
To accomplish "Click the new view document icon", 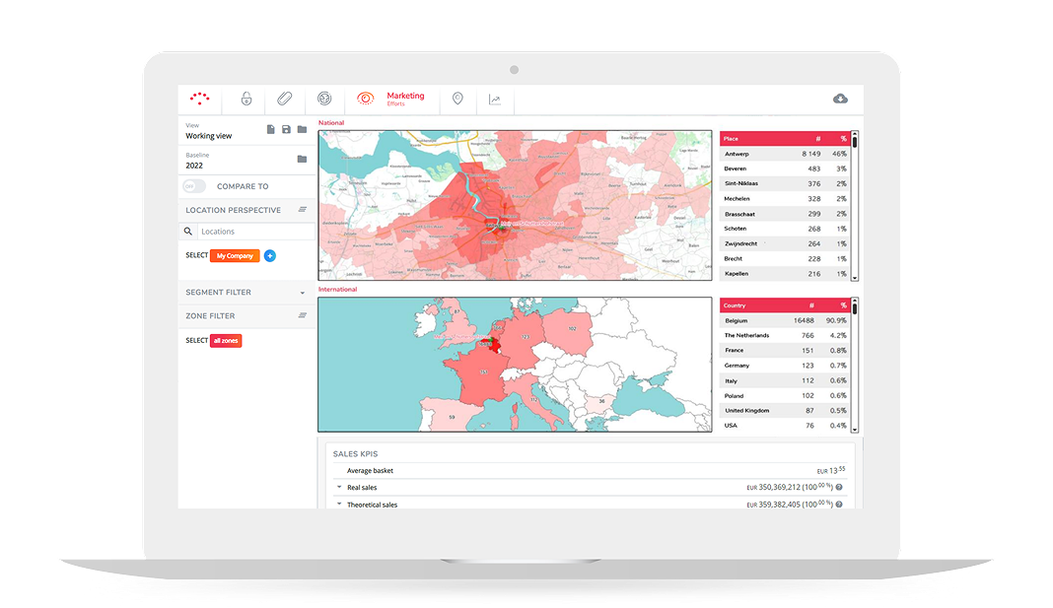I will 270,130.
